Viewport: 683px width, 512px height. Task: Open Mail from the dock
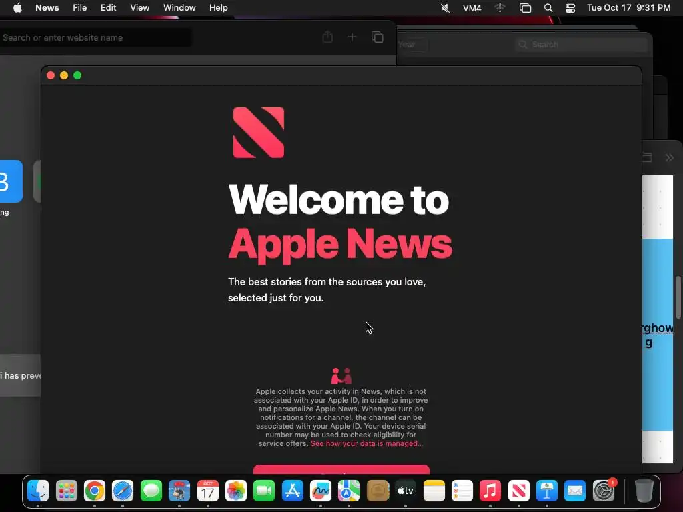[575, 491]
